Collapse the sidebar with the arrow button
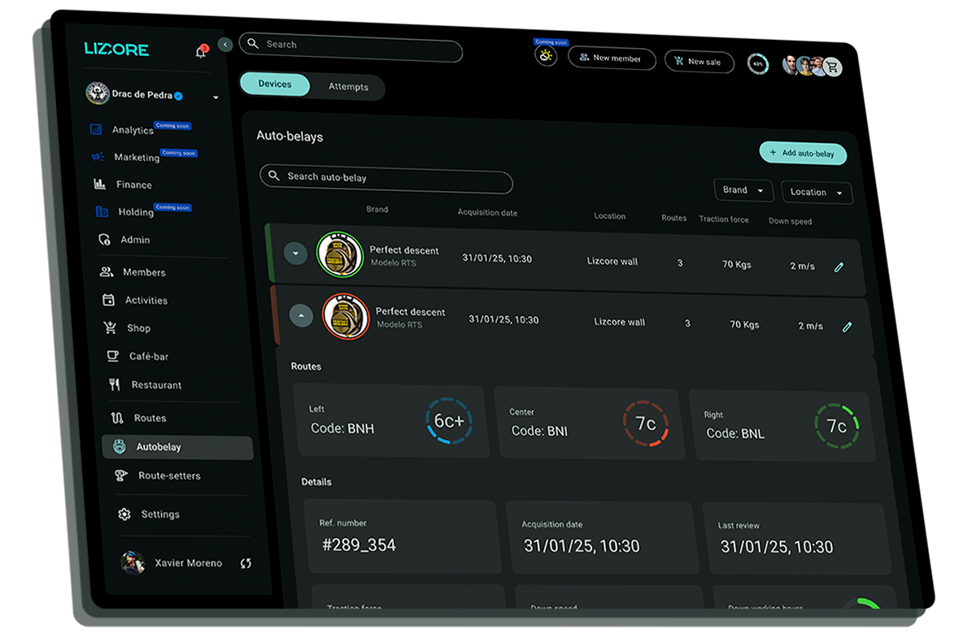The width and height of the screenshot is (976, 634). click(226, 45)
